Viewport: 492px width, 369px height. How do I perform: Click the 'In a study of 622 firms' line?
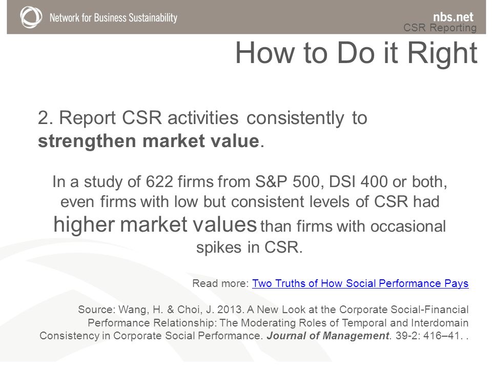250,181
